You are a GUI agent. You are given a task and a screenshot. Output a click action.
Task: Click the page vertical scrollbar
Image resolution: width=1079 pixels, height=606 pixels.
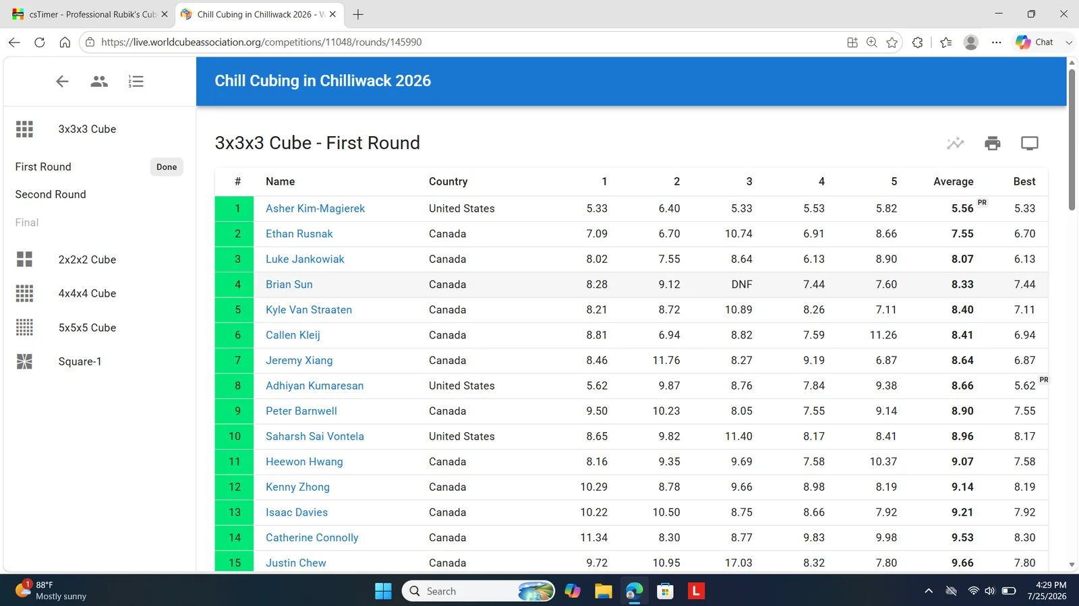click(x=1072, y=139)
